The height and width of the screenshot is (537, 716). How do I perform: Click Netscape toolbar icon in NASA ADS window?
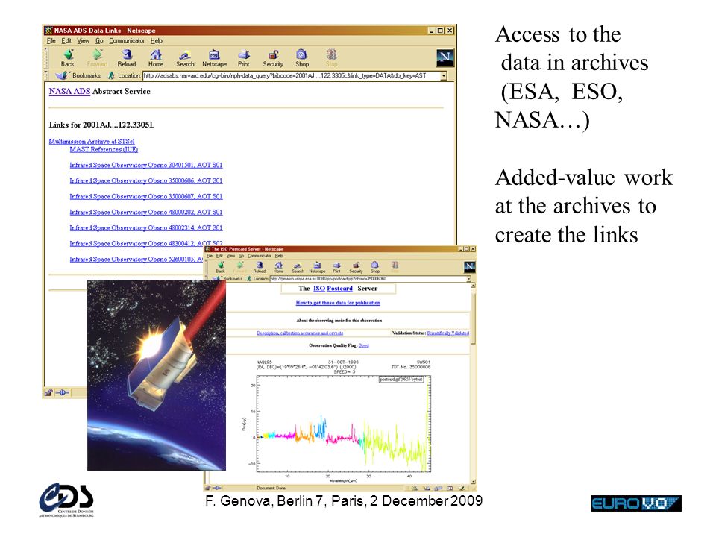[214, 58]
